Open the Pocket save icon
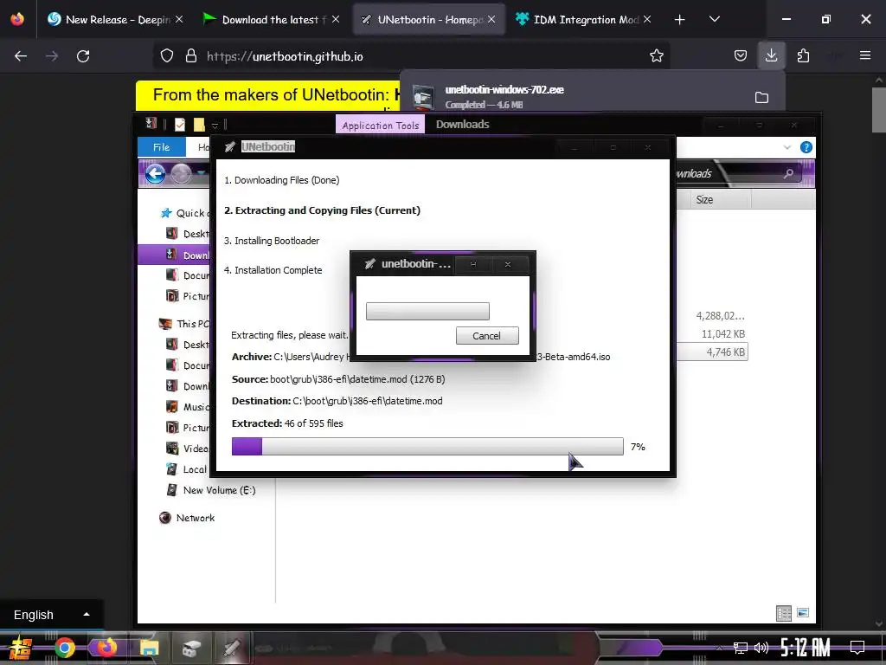Viewport: 886px width, 665px height. coord(741,56)
